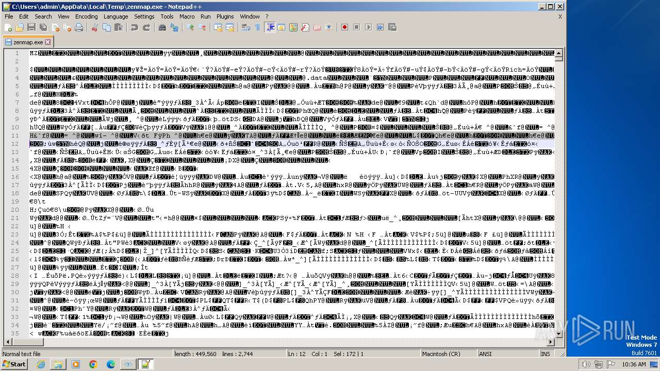Image resolution: width=660 pixels, height=371 pixels.
Task: Click the 'Ln : 12' position status field
Action: coord(353,354)
